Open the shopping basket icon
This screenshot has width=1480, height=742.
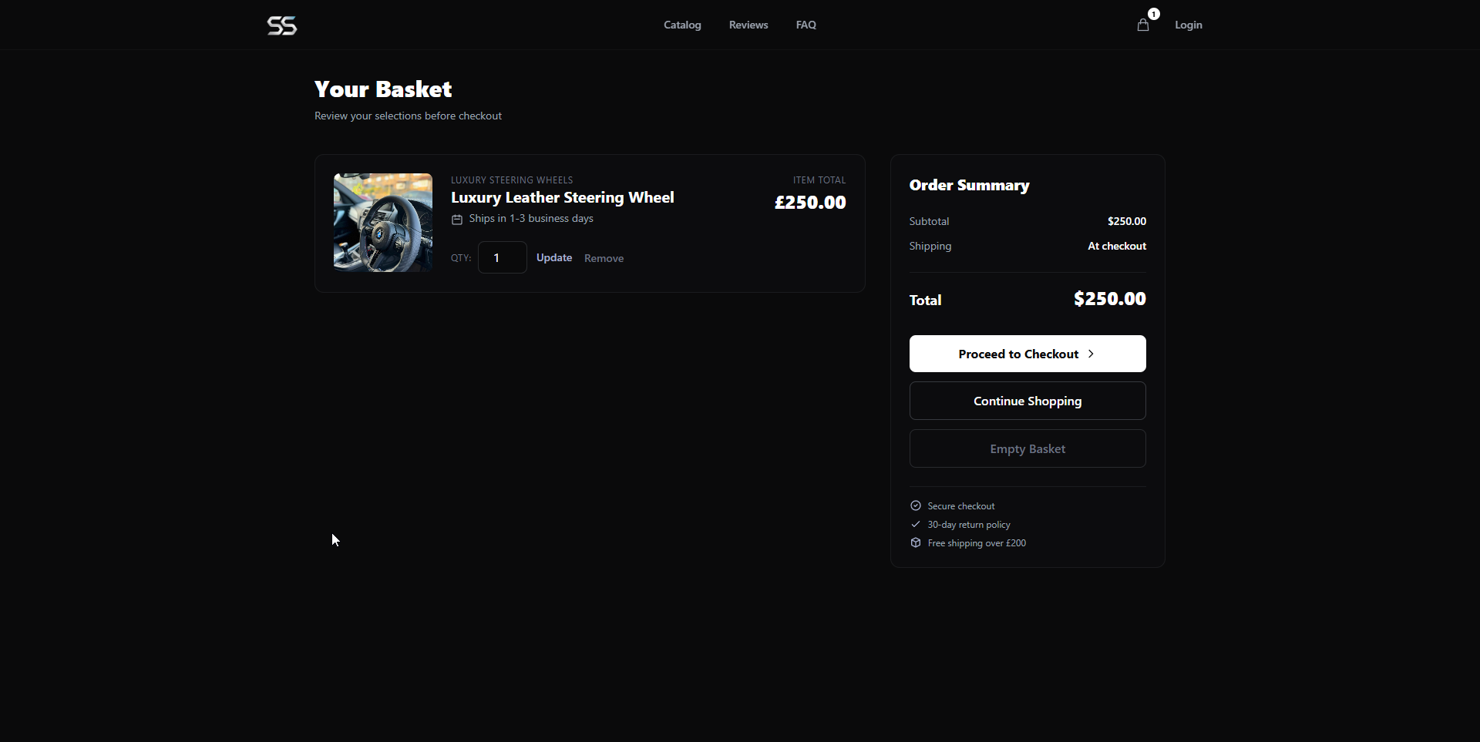pos(1142,25)
